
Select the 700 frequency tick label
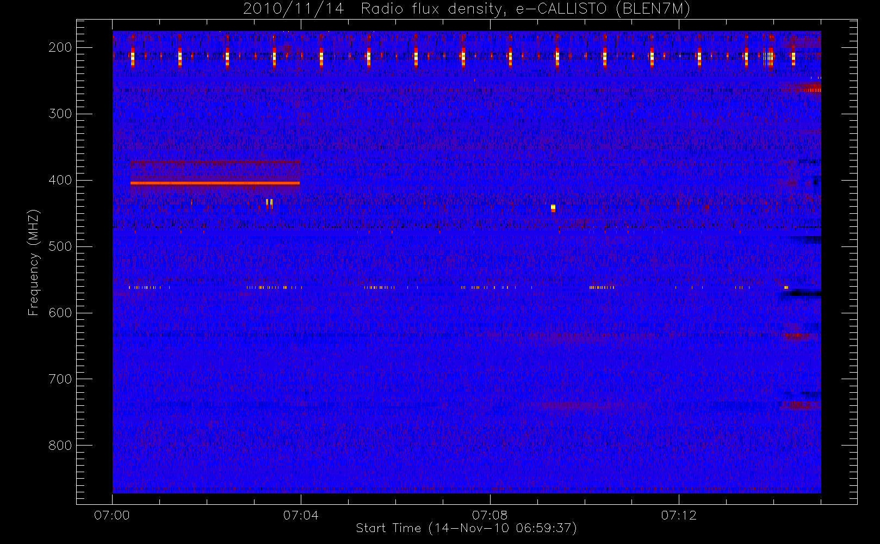(x=60, y=379)
